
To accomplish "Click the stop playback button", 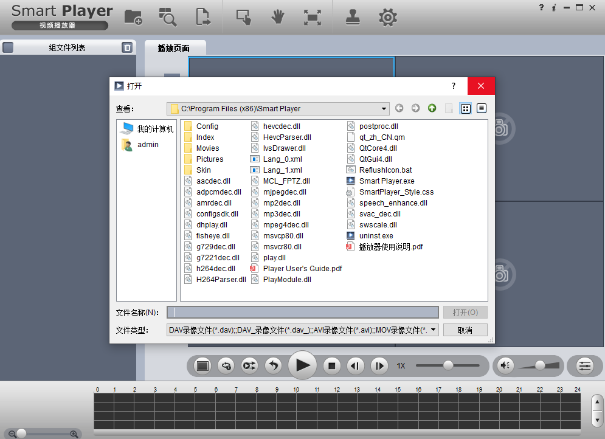I will point(331,365).
